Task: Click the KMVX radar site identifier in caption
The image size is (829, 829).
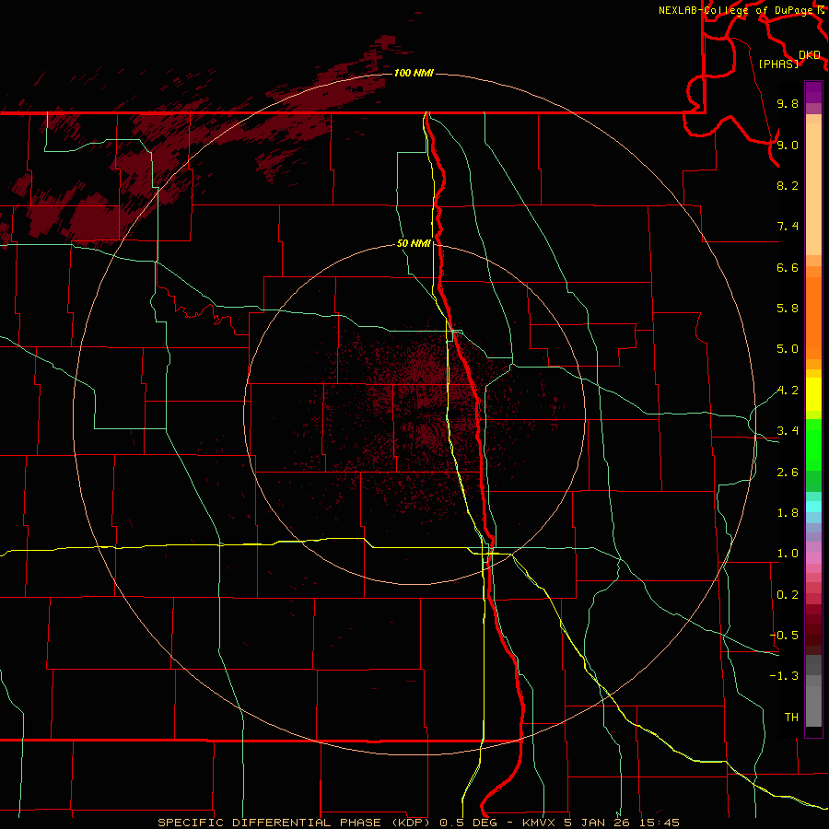Action: 540,823
